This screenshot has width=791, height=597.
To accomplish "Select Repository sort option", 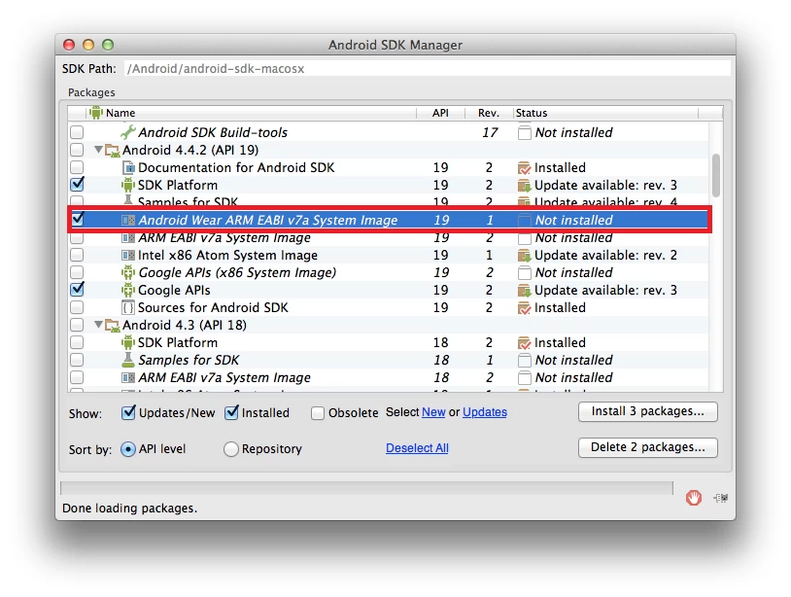I will point(230,448).
